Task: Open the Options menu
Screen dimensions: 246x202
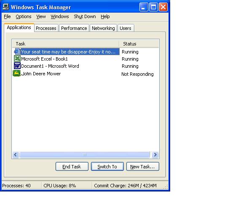Action: pos(24,16)
